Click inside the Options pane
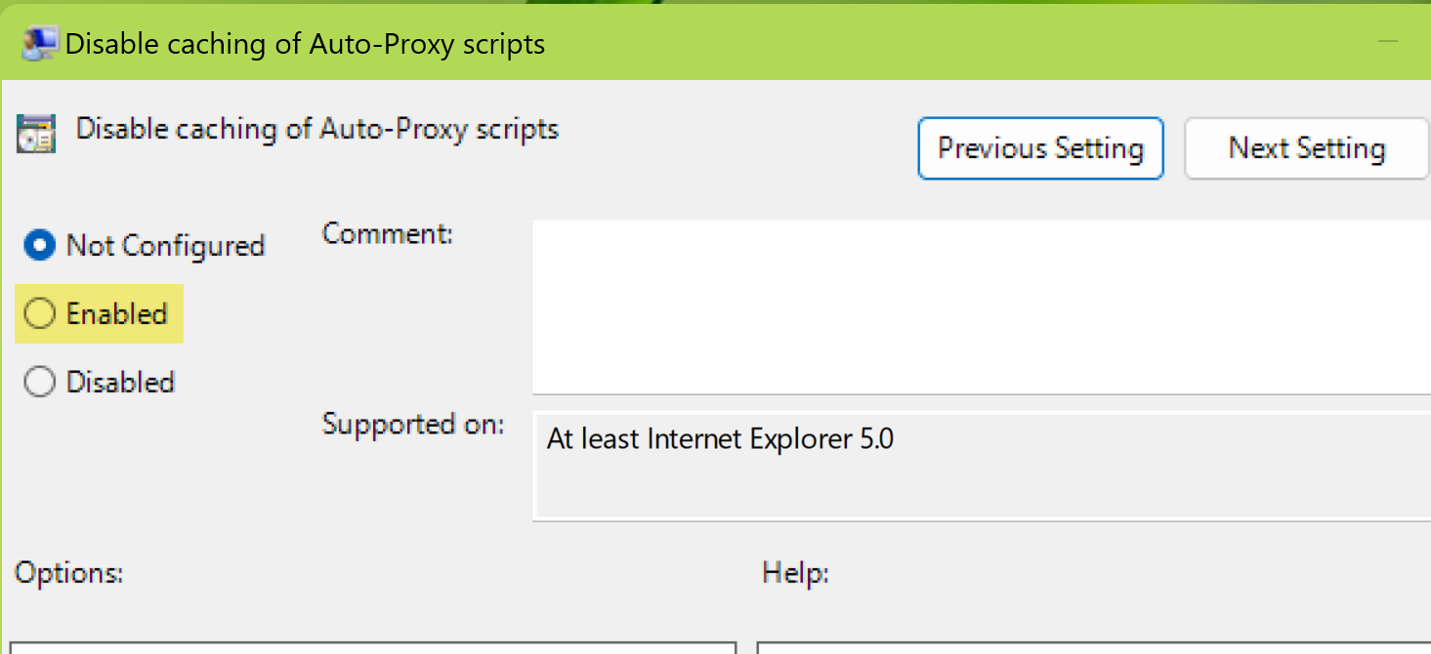The width and height of the screenshot is (1431, 654). coord(371,648)
